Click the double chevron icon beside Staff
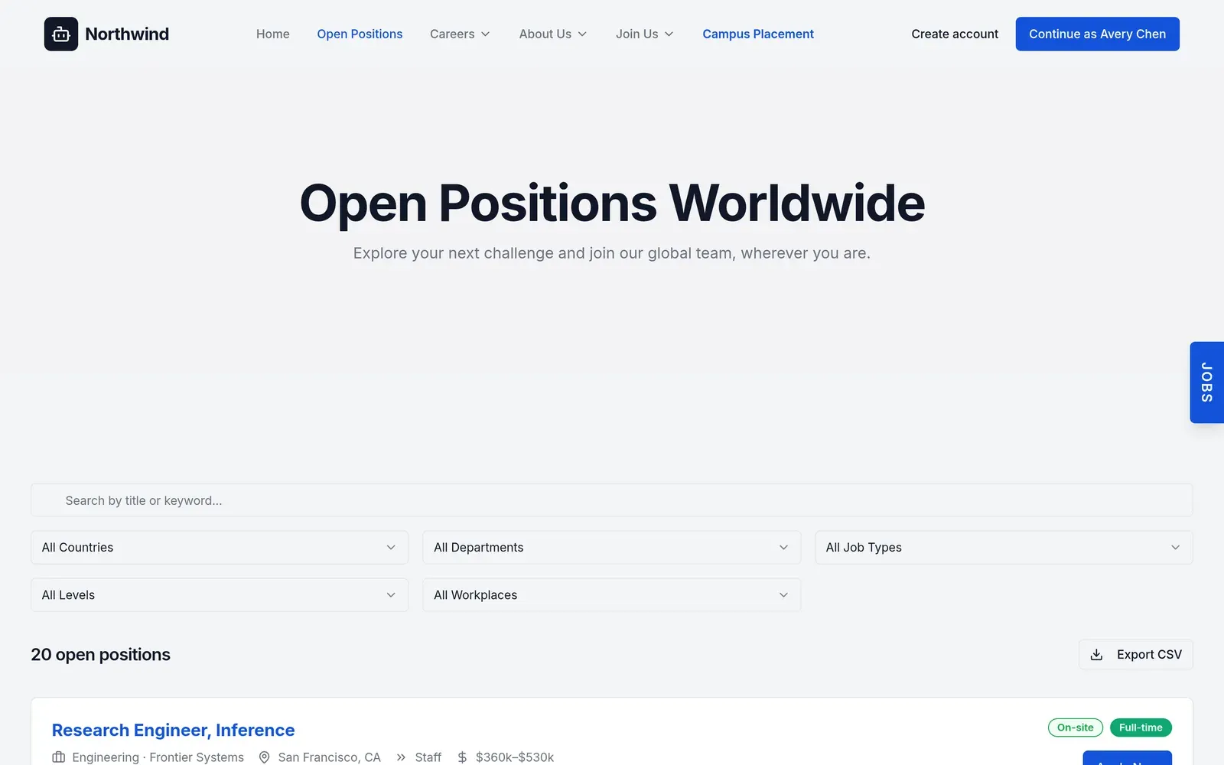This screenshot has width=1224, height=765. [x=401, y=757]
